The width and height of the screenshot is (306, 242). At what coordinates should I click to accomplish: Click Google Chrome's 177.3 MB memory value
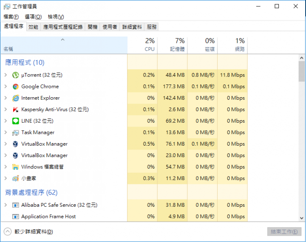click(174, 87)
